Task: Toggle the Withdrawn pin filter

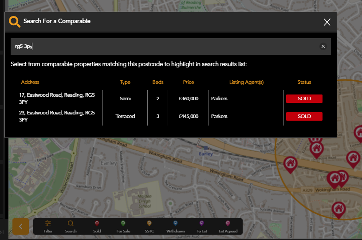Action: [x=175, y=226]
